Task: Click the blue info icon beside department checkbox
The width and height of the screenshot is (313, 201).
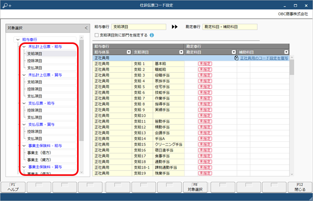Action: 152,35
